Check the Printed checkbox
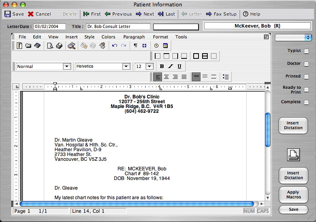 (306, 77)
